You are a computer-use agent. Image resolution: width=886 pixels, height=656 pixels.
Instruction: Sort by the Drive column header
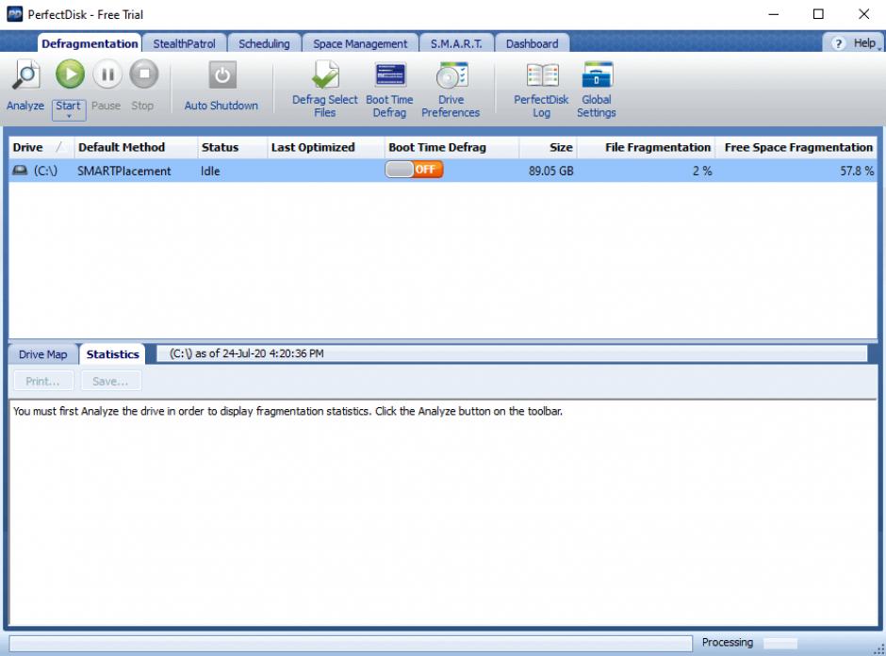click(41, 147)
